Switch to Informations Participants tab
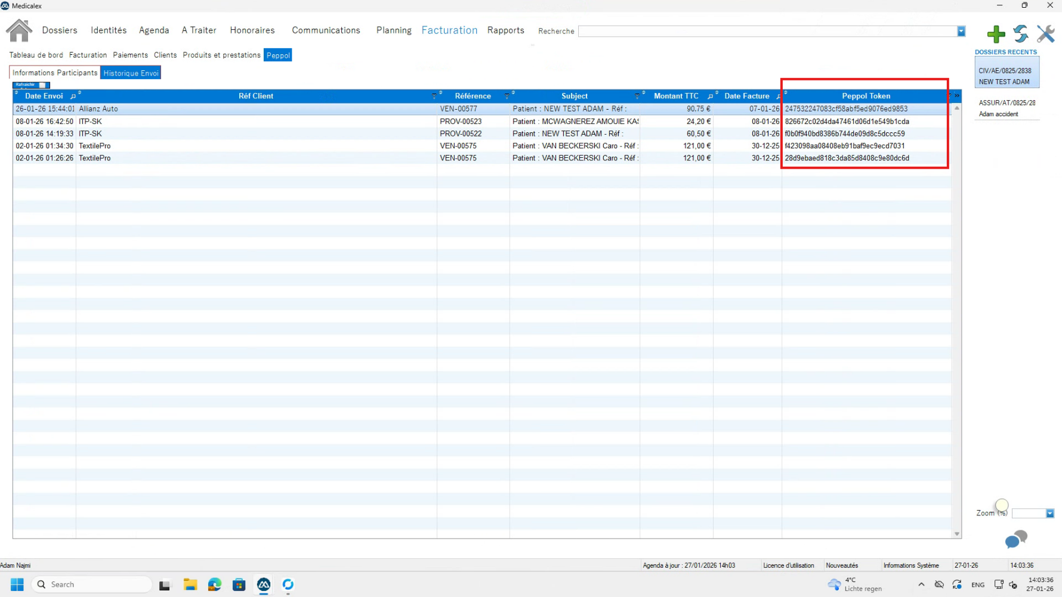The height and width of the screenshot is (597, 1062). [55, 73]
